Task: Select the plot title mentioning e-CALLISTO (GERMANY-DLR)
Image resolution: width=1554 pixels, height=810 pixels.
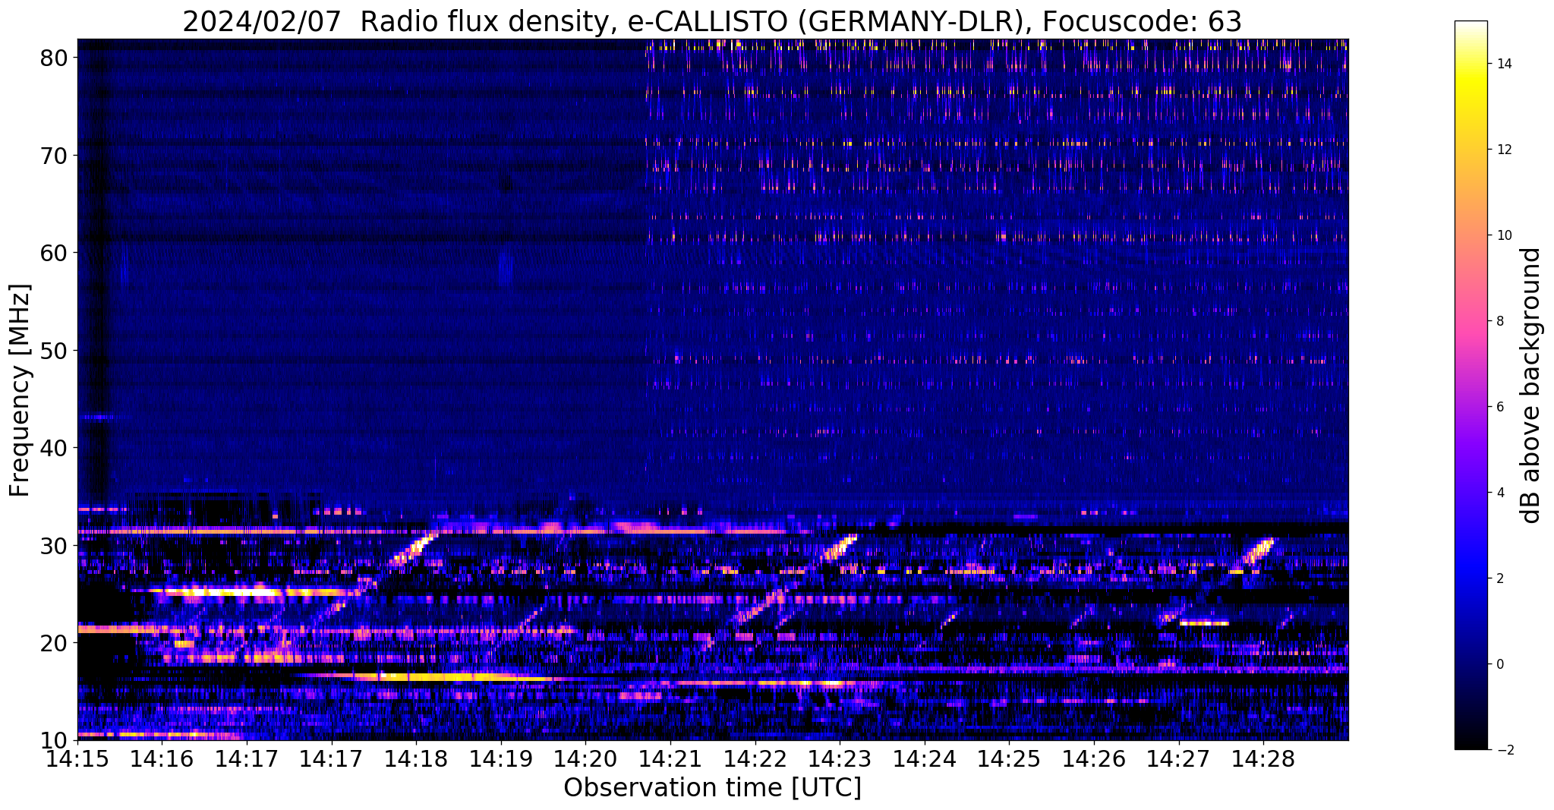Action: [712, 22]
